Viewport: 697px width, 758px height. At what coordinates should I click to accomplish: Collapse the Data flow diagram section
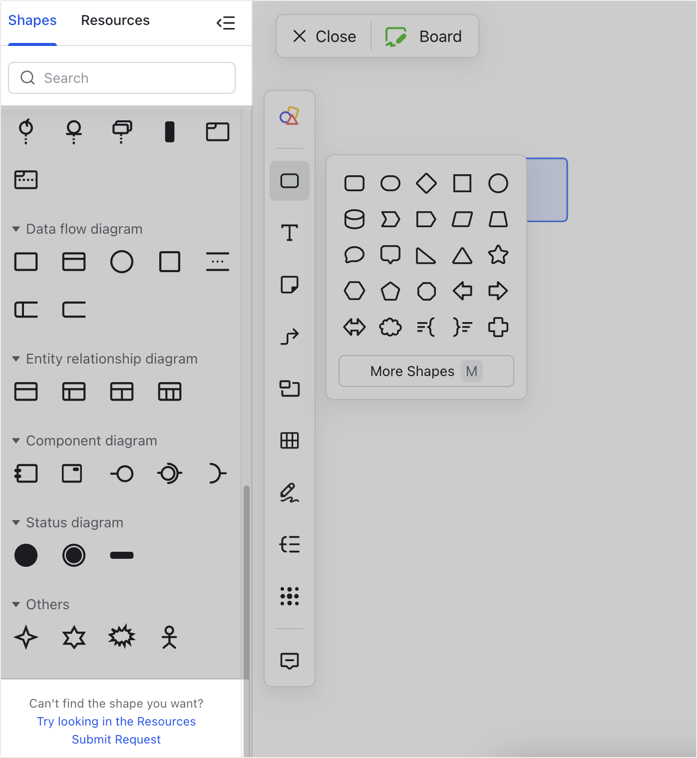click(x=16, y=229)
